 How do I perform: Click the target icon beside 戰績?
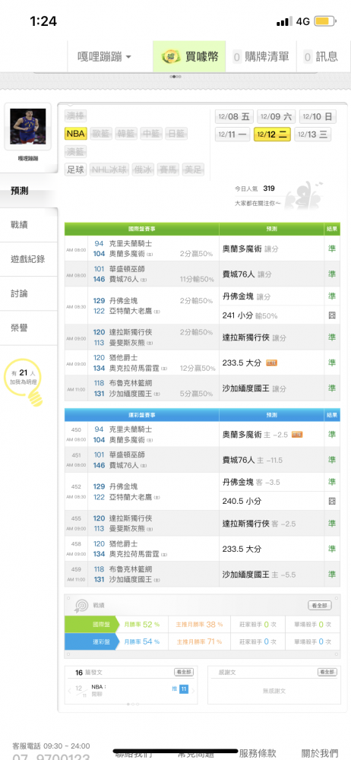coord(81,606)
